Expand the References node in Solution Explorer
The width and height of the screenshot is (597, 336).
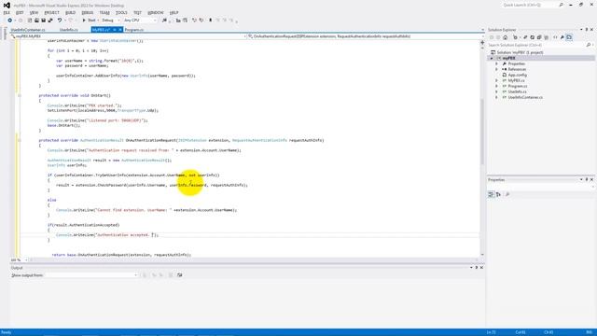coord(496,69)
